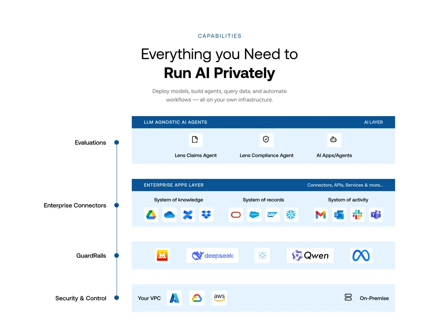Click the DeepSeek whale logo
Image resolution: width=439 pixels, height=320 pixels.
point(212,255)
